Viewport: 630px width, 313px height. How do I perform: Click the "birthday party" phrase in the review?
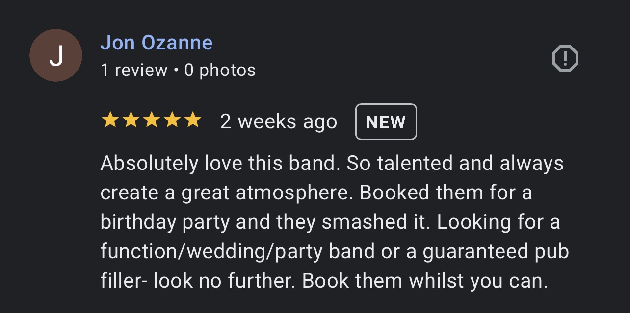point(165,222)
